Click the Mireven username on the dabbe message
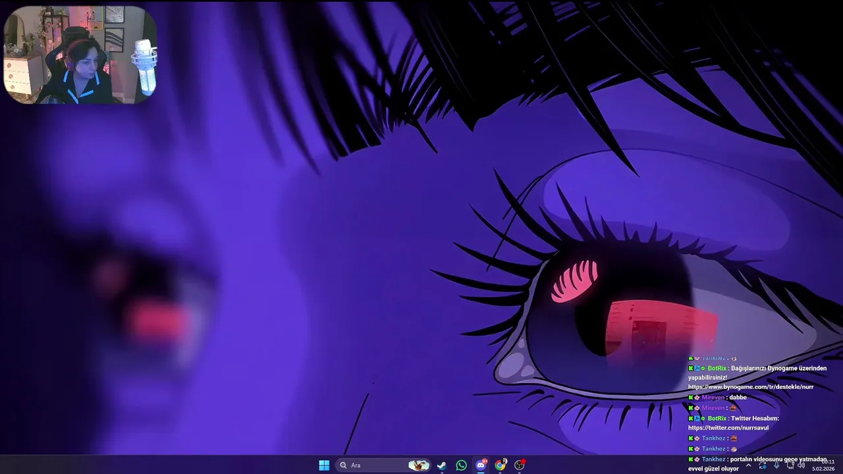 coord(713,398)
